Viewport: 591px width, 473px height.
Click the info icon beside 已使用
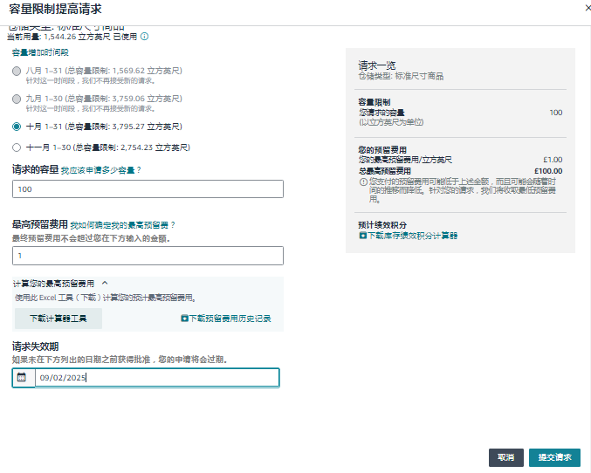pyautogui.click(x=145, y=37)
